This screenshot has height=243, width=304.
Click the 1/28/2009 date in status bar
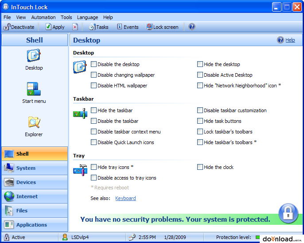coord(175,237)
